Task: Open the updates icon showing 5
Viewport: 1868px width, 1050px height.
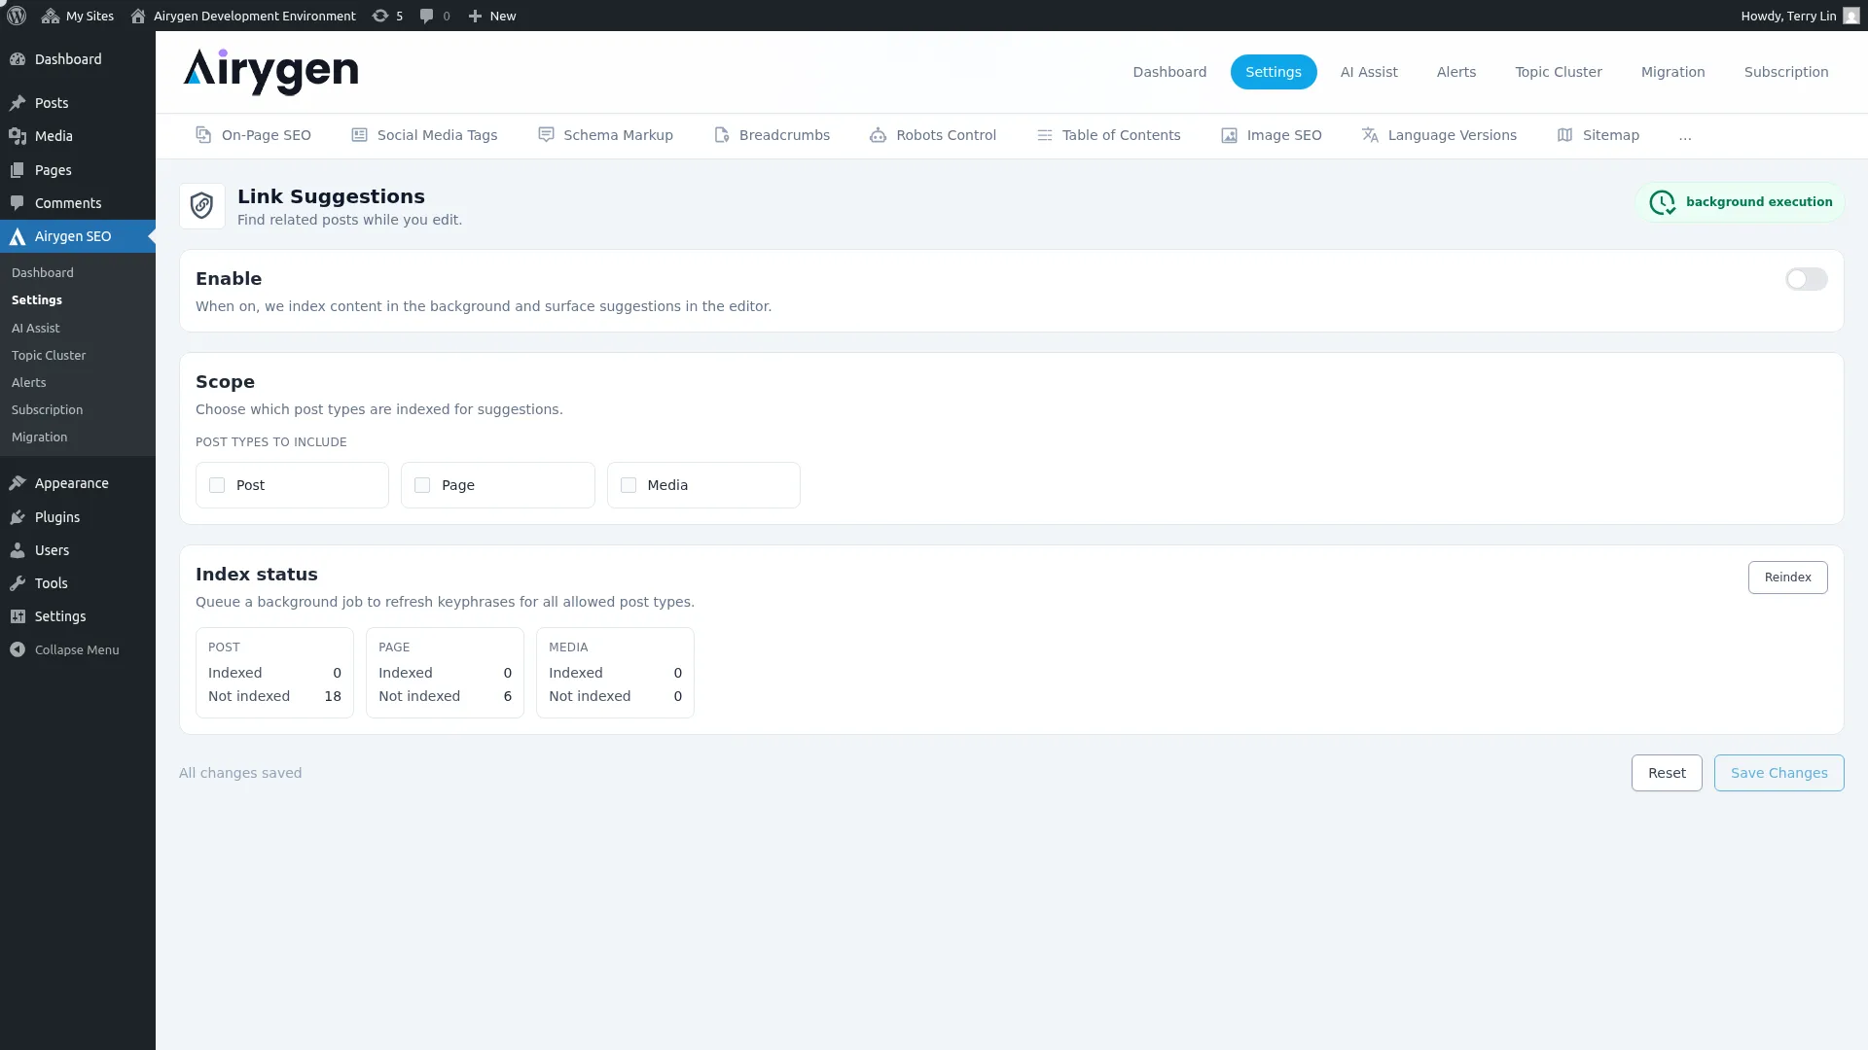Action: (x=380, y=16)
